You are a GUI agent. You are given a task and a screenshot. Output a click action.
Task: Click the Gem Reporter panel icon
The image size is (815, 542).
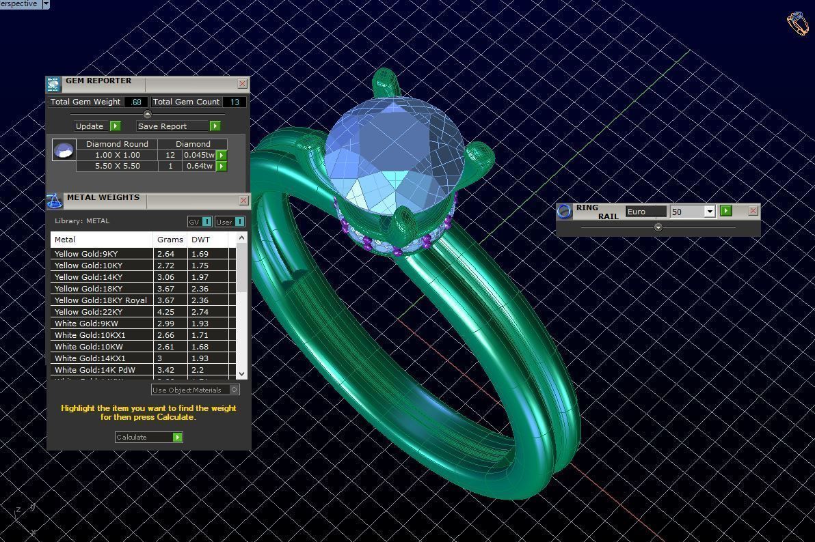[53, 83]
